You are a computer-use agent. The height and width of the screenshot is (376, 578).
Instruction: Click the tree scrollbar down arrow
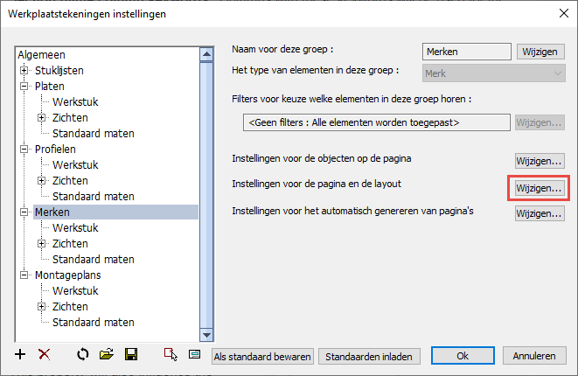[x=206, y=335]
